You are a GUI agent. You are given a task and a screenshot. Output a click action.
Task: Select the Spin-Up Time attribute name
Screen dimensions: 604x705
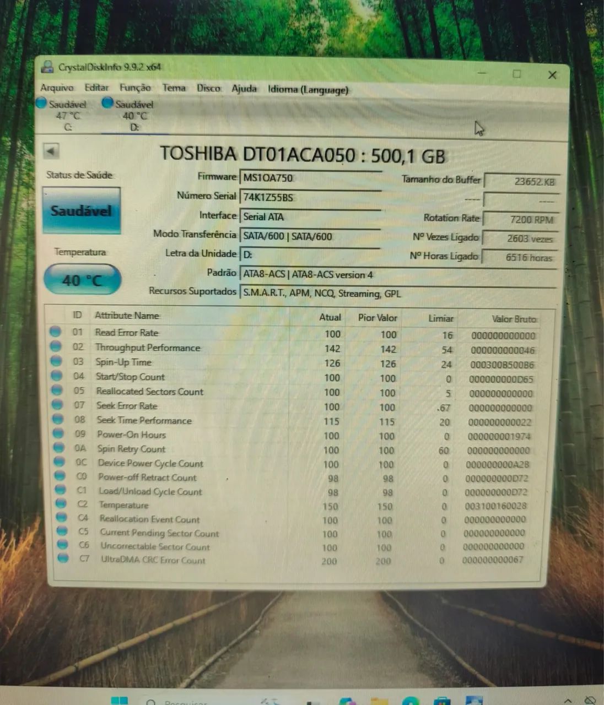(123, 362)
